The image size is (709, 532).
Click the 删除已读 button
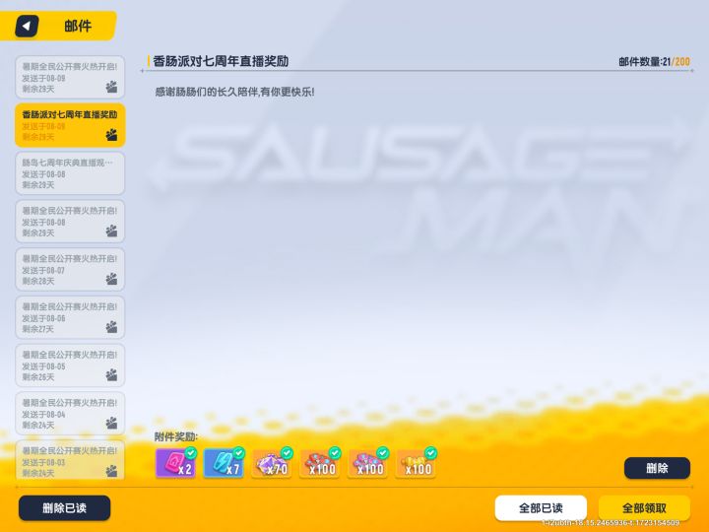pos(64,507)
